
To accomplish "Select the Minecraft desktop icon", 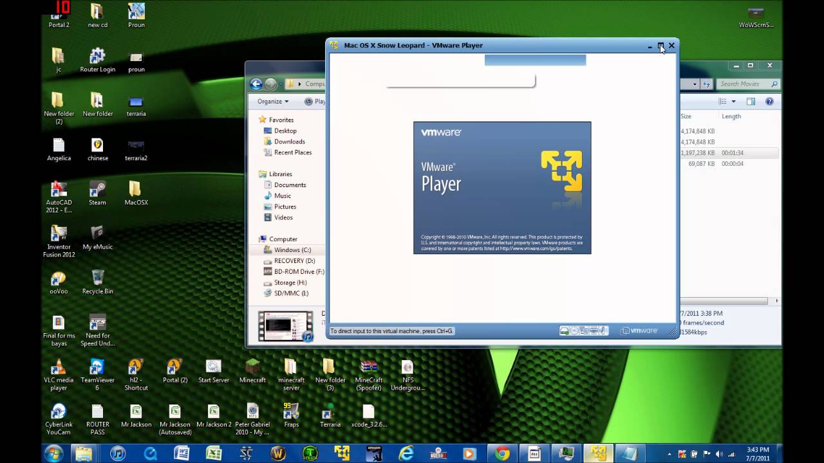I will point(252,370).
